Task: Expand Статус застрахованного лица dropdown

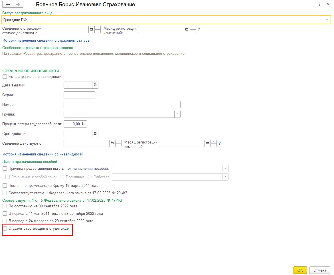Action: (327, 20)
